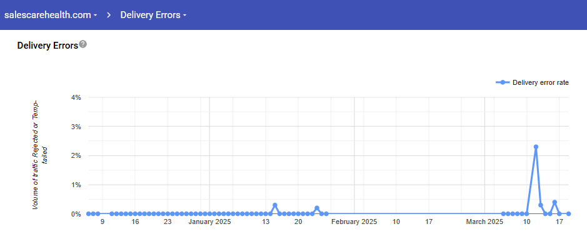Image resolution: width=587 pixels, height=239 pixels.
Task: Select the highest peak point above 2%
Action: pyautogui.click(x=536, y=147)
